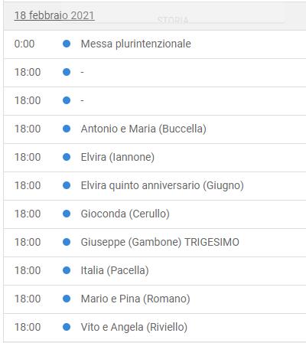Click the blue dot beside Giuseppe (Gambone) TRIGESIMO
The width and height of the screenshot is (306, 343).
coord(67,242)
